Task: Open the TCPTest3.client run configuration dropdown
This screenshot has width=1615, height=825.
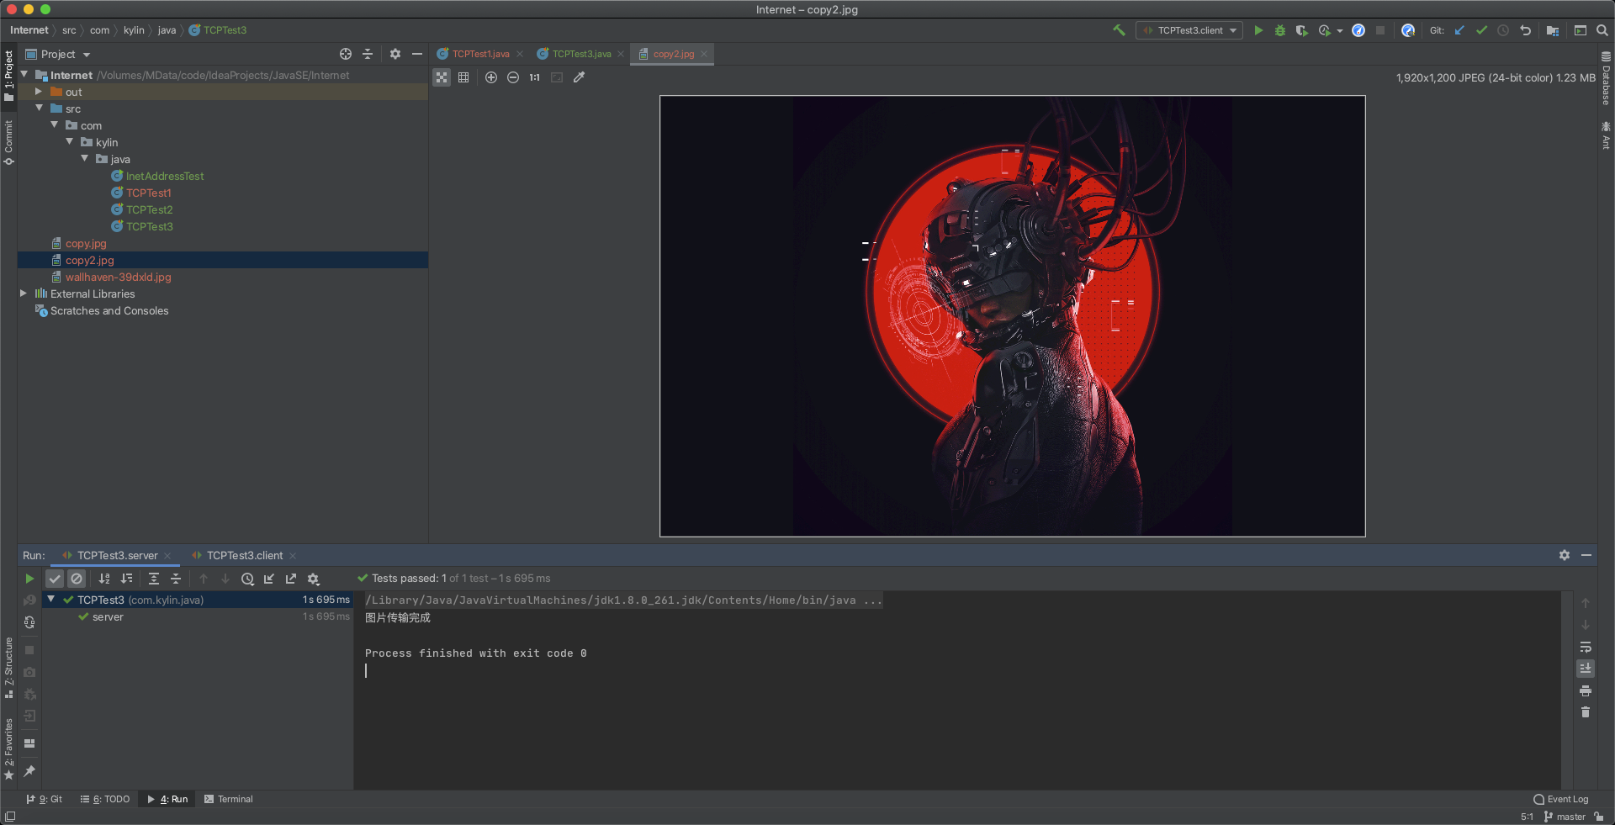Action: point(1189,30)
